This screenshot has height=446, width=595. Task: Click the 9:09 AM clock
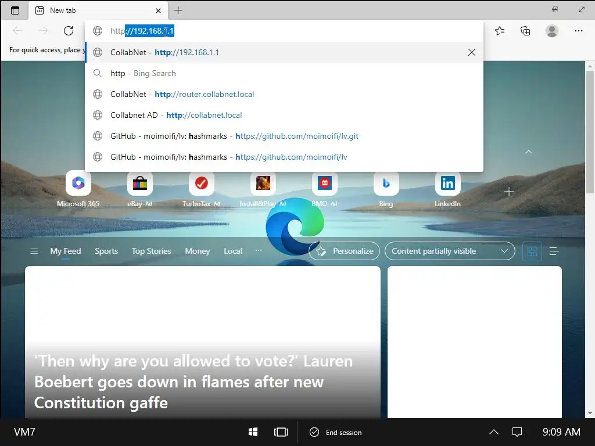point(561,432)
